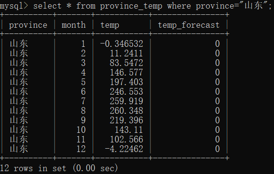Screen dimensions: 274x174
Task: Click temp value 83.5472
Action: point(126,63)
